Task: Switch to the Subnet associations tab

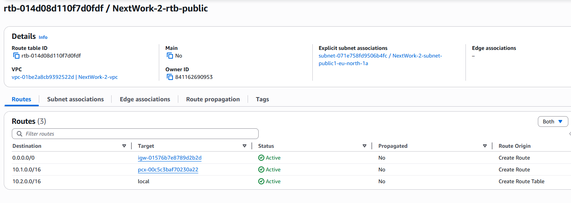Action: coord(75,99)
